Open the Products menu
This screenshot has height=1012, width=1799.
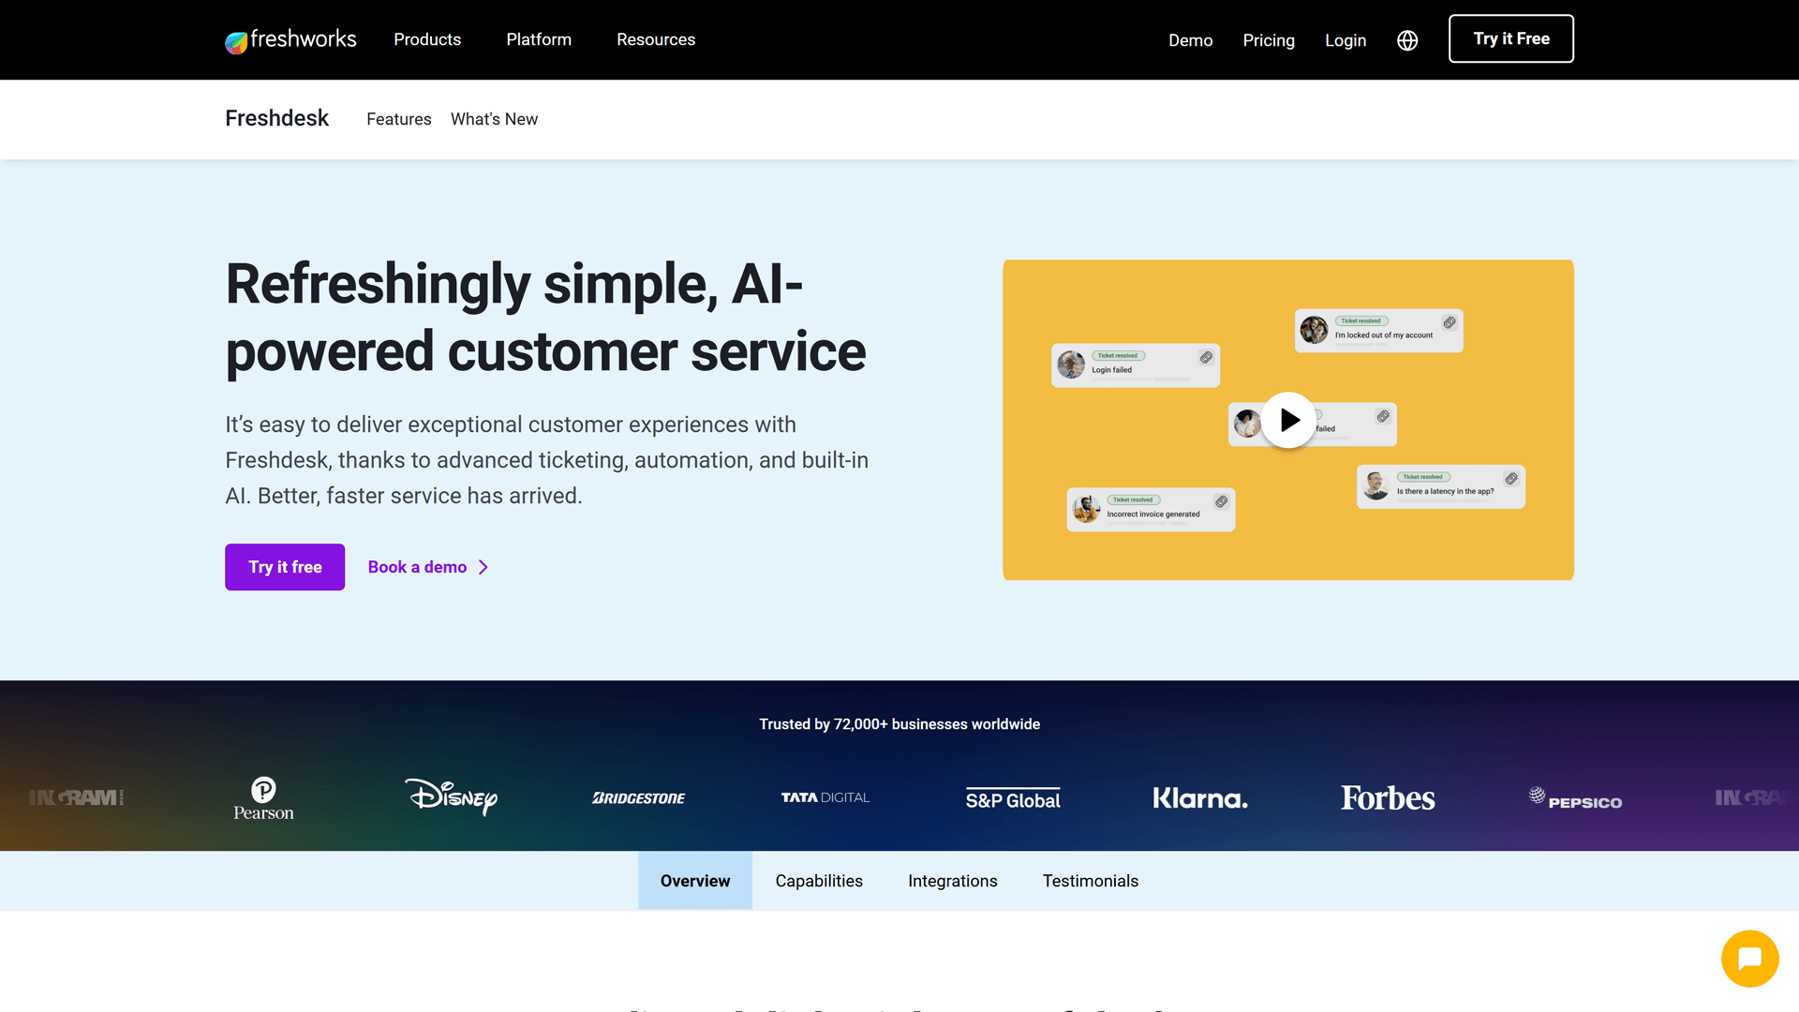(427, 39)
